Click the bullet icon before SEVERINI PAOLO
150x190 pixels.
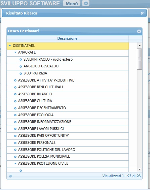(21, 60)
